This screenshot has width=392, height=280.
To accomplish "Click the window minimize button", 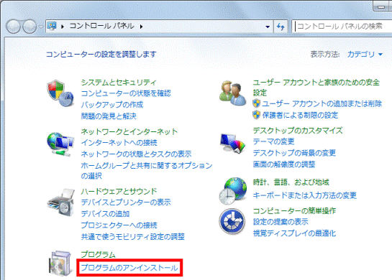I will (x=382, y=6).
